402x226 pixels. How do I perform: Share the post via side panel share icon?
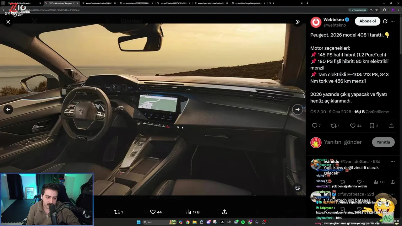click(391, 126)
